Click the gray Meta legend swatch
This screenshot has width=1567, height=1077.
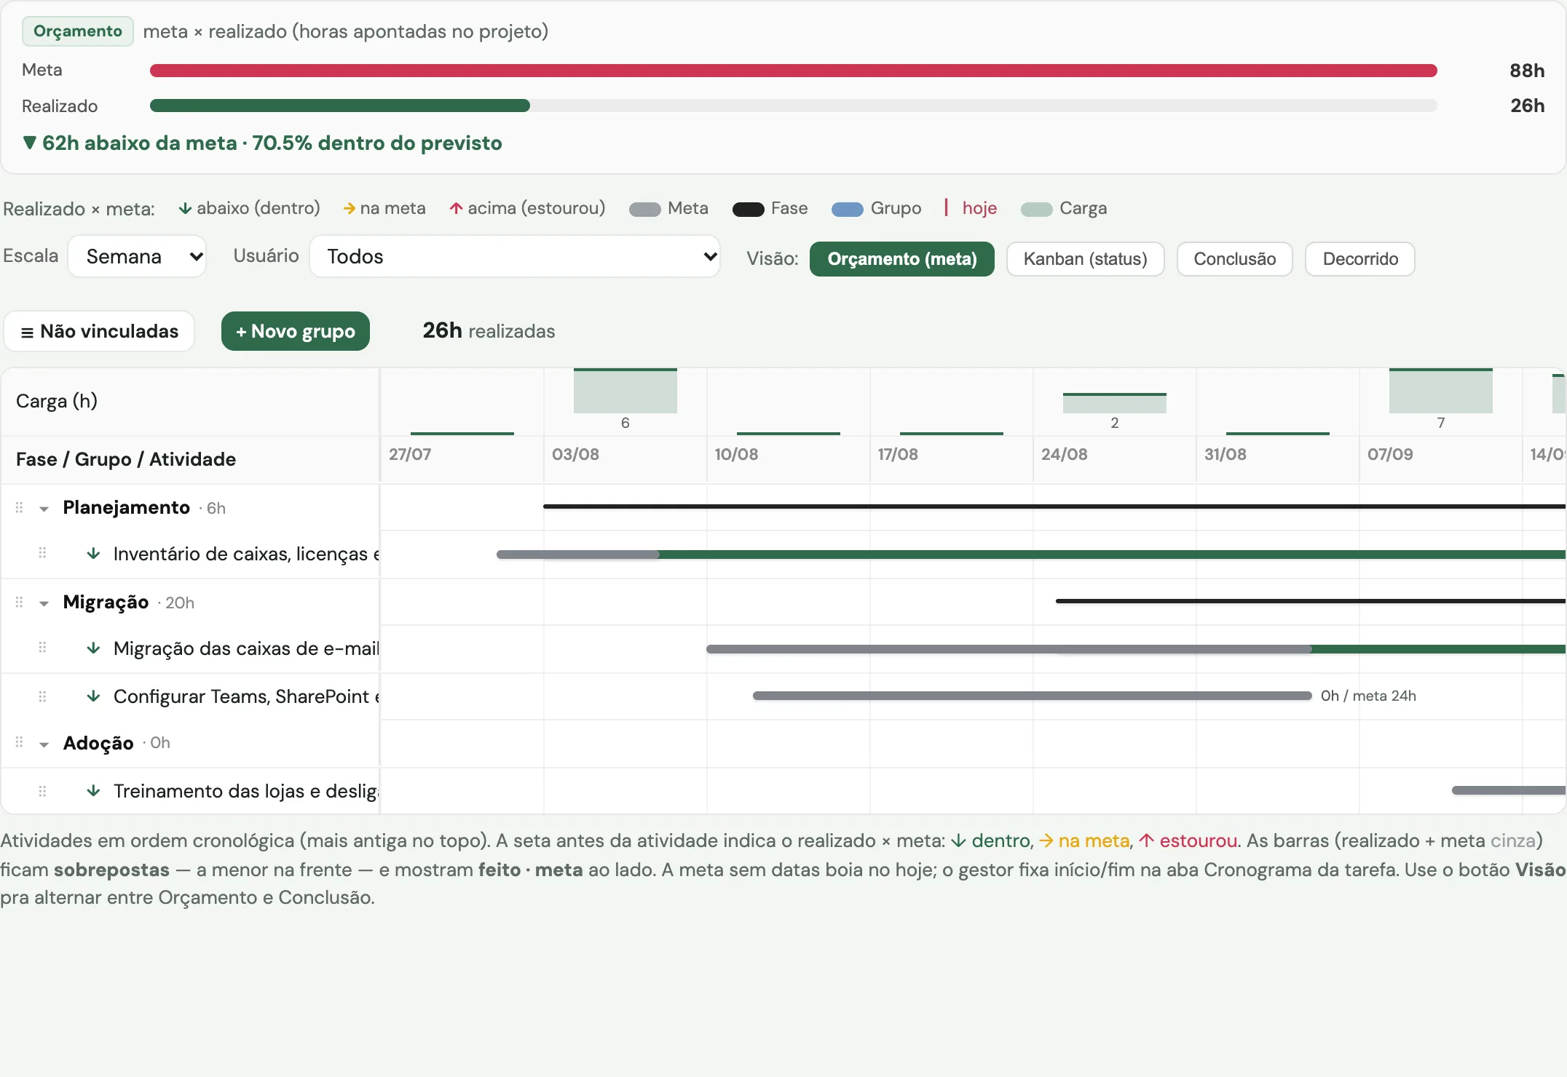(x=644, y=210)
